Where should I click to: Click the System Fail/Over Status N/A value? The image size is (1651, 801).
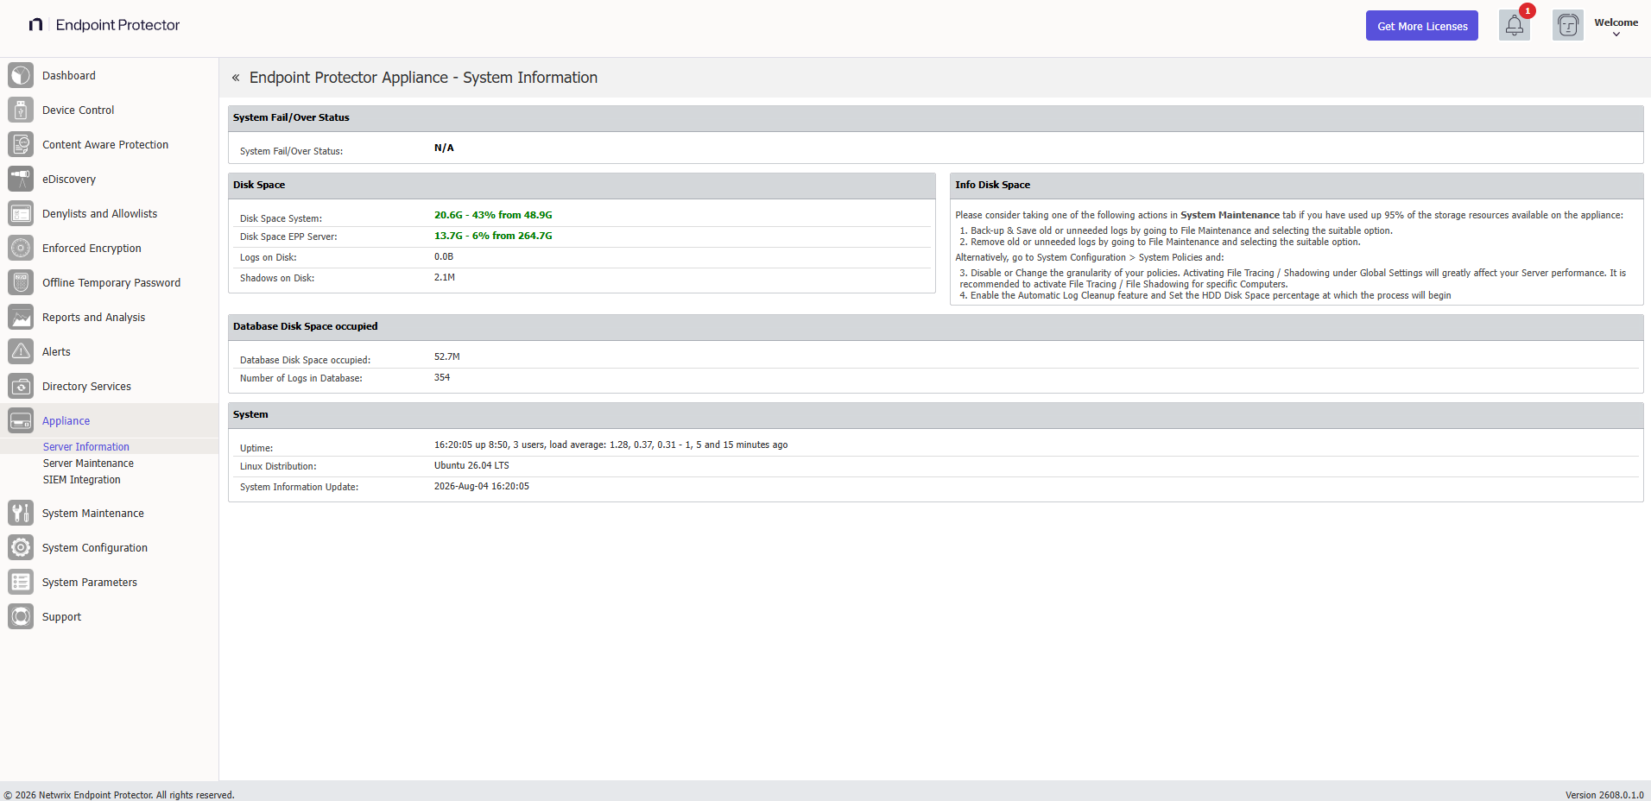[444, 148]
